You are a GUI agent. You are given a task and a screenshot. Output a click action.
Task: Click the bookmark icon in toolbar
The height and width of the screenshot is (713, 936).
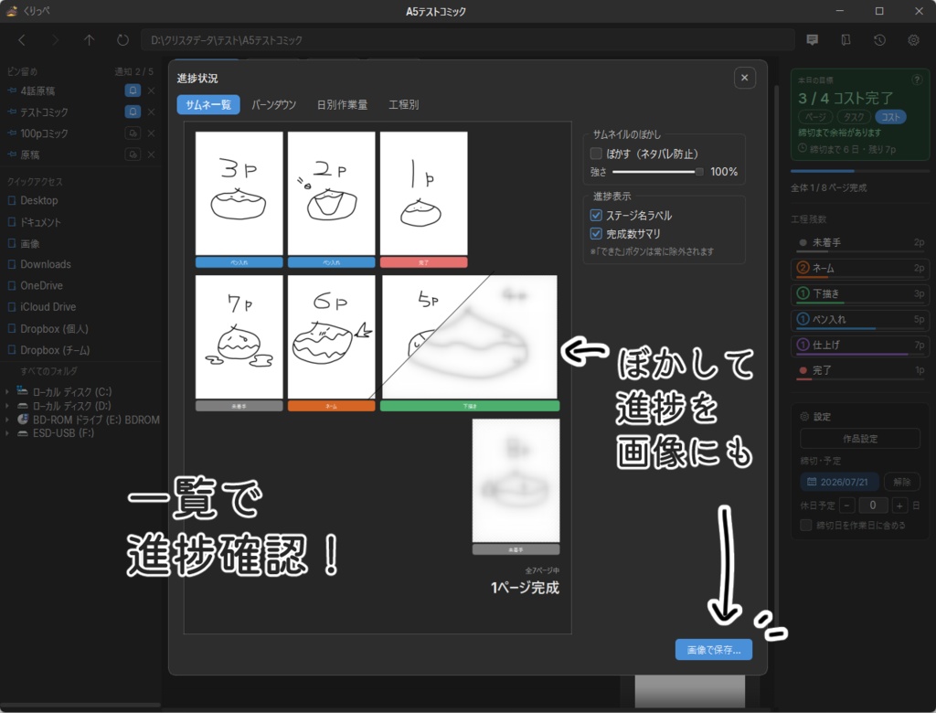(x=846, y=40)
